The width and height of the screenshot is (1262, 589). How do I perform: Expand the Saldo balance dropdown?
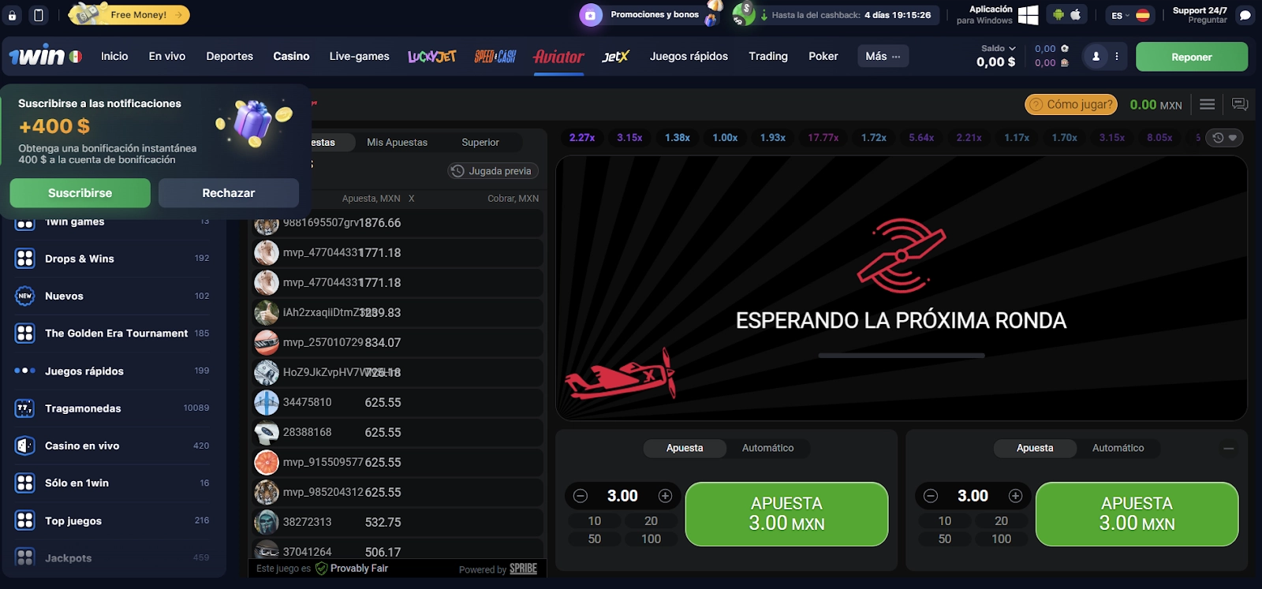999,48
